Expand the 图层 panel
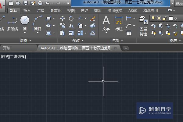The width and height of the screenshot is (183, 122). [175, 40]
